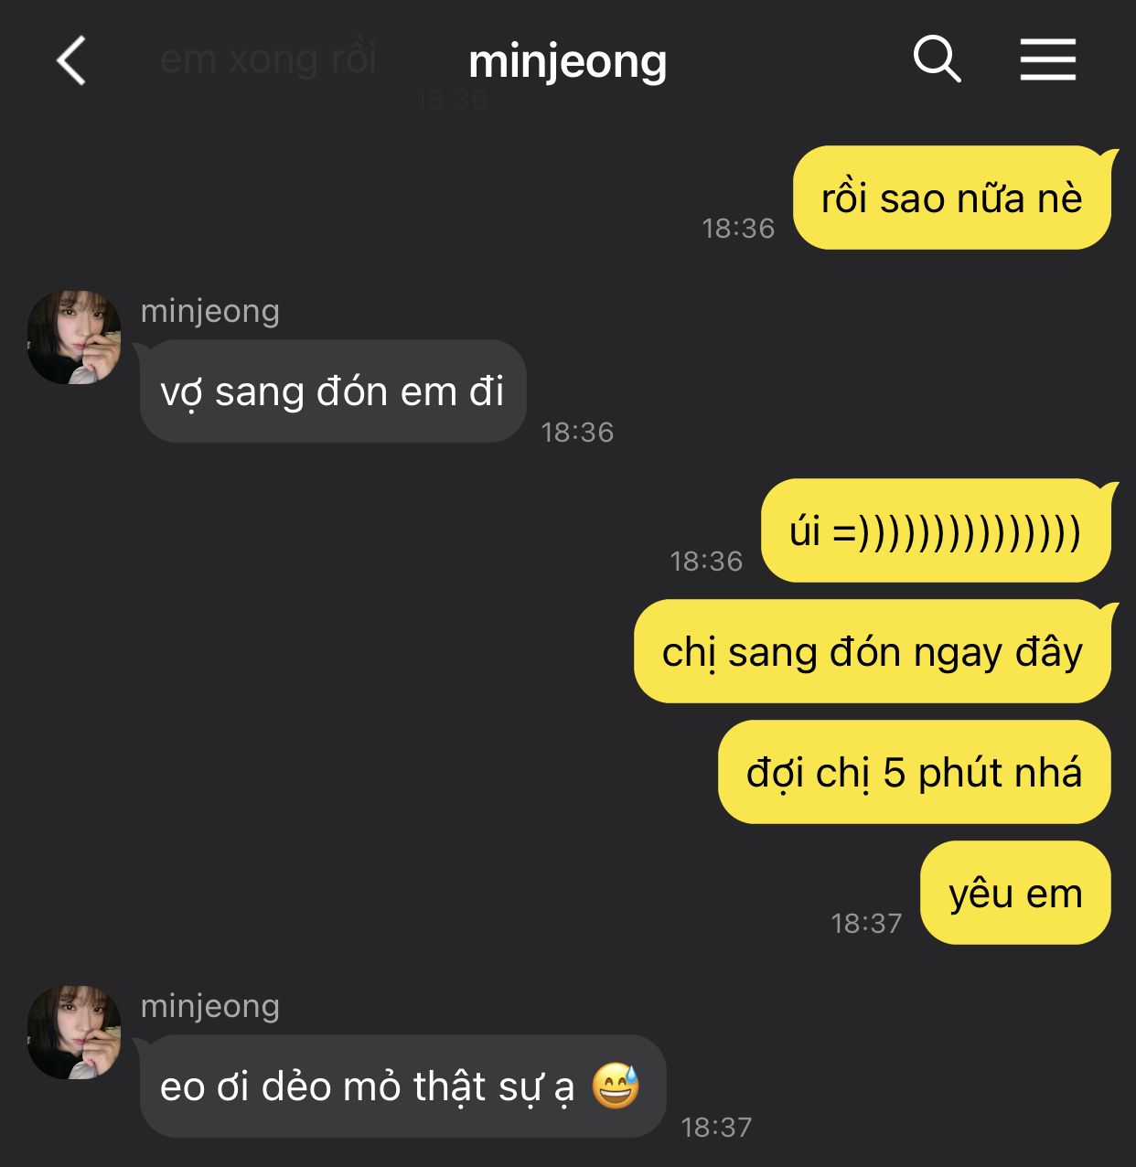Screen dimensions: 1136x1167
Task: Tap the faded "em xong rồi" message at top
Action: pyautogui.click(x=268, y=59)
